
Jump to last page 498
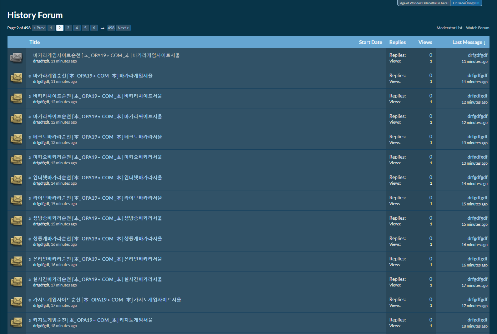coord(111,28)
